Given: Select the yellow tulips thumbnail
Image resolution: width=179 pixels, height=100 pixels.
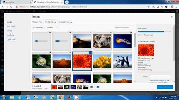Looking at the screenshot, I should click(x=102, y=61).
